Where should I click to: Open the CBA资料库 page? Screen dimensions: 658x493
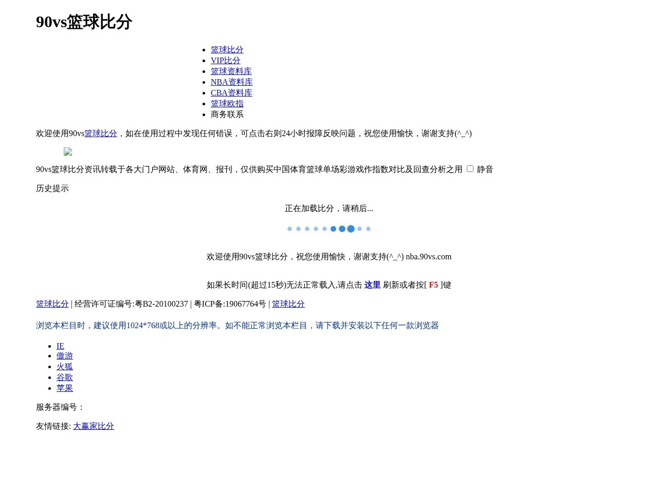231,92
